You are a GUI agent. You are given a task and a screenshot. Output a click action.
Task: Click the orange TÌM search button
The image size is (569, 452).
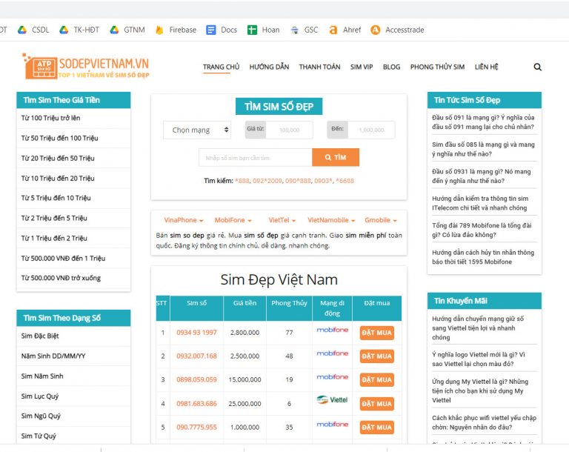pos(336,157)
